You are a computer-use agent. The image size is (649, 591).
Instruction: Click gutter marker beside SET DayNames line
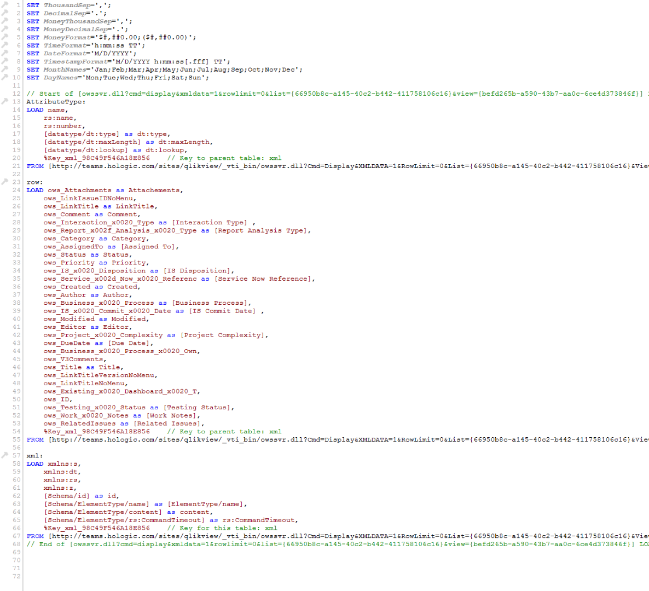coord(4,77)
